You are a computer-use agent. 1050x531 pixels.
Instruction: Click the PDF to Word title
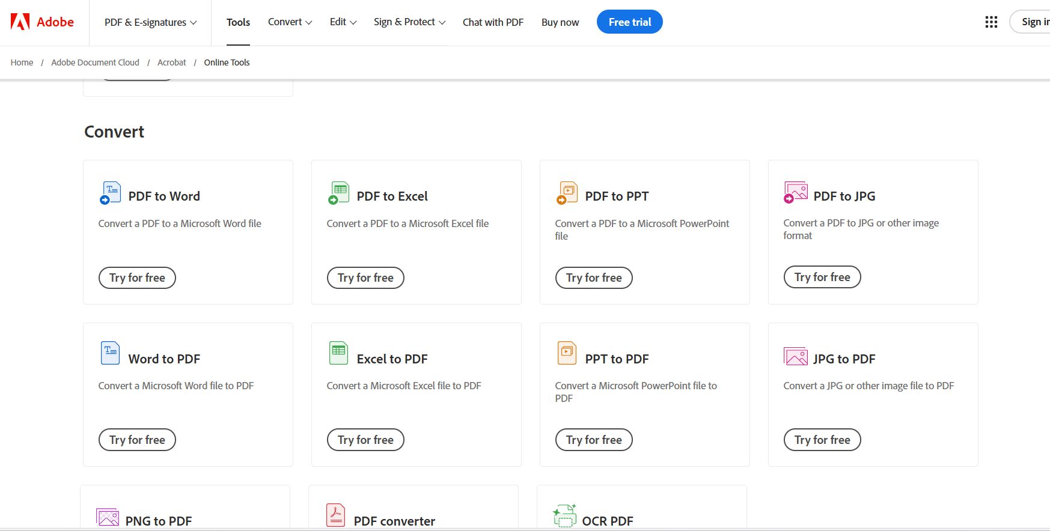pos(164,196)
